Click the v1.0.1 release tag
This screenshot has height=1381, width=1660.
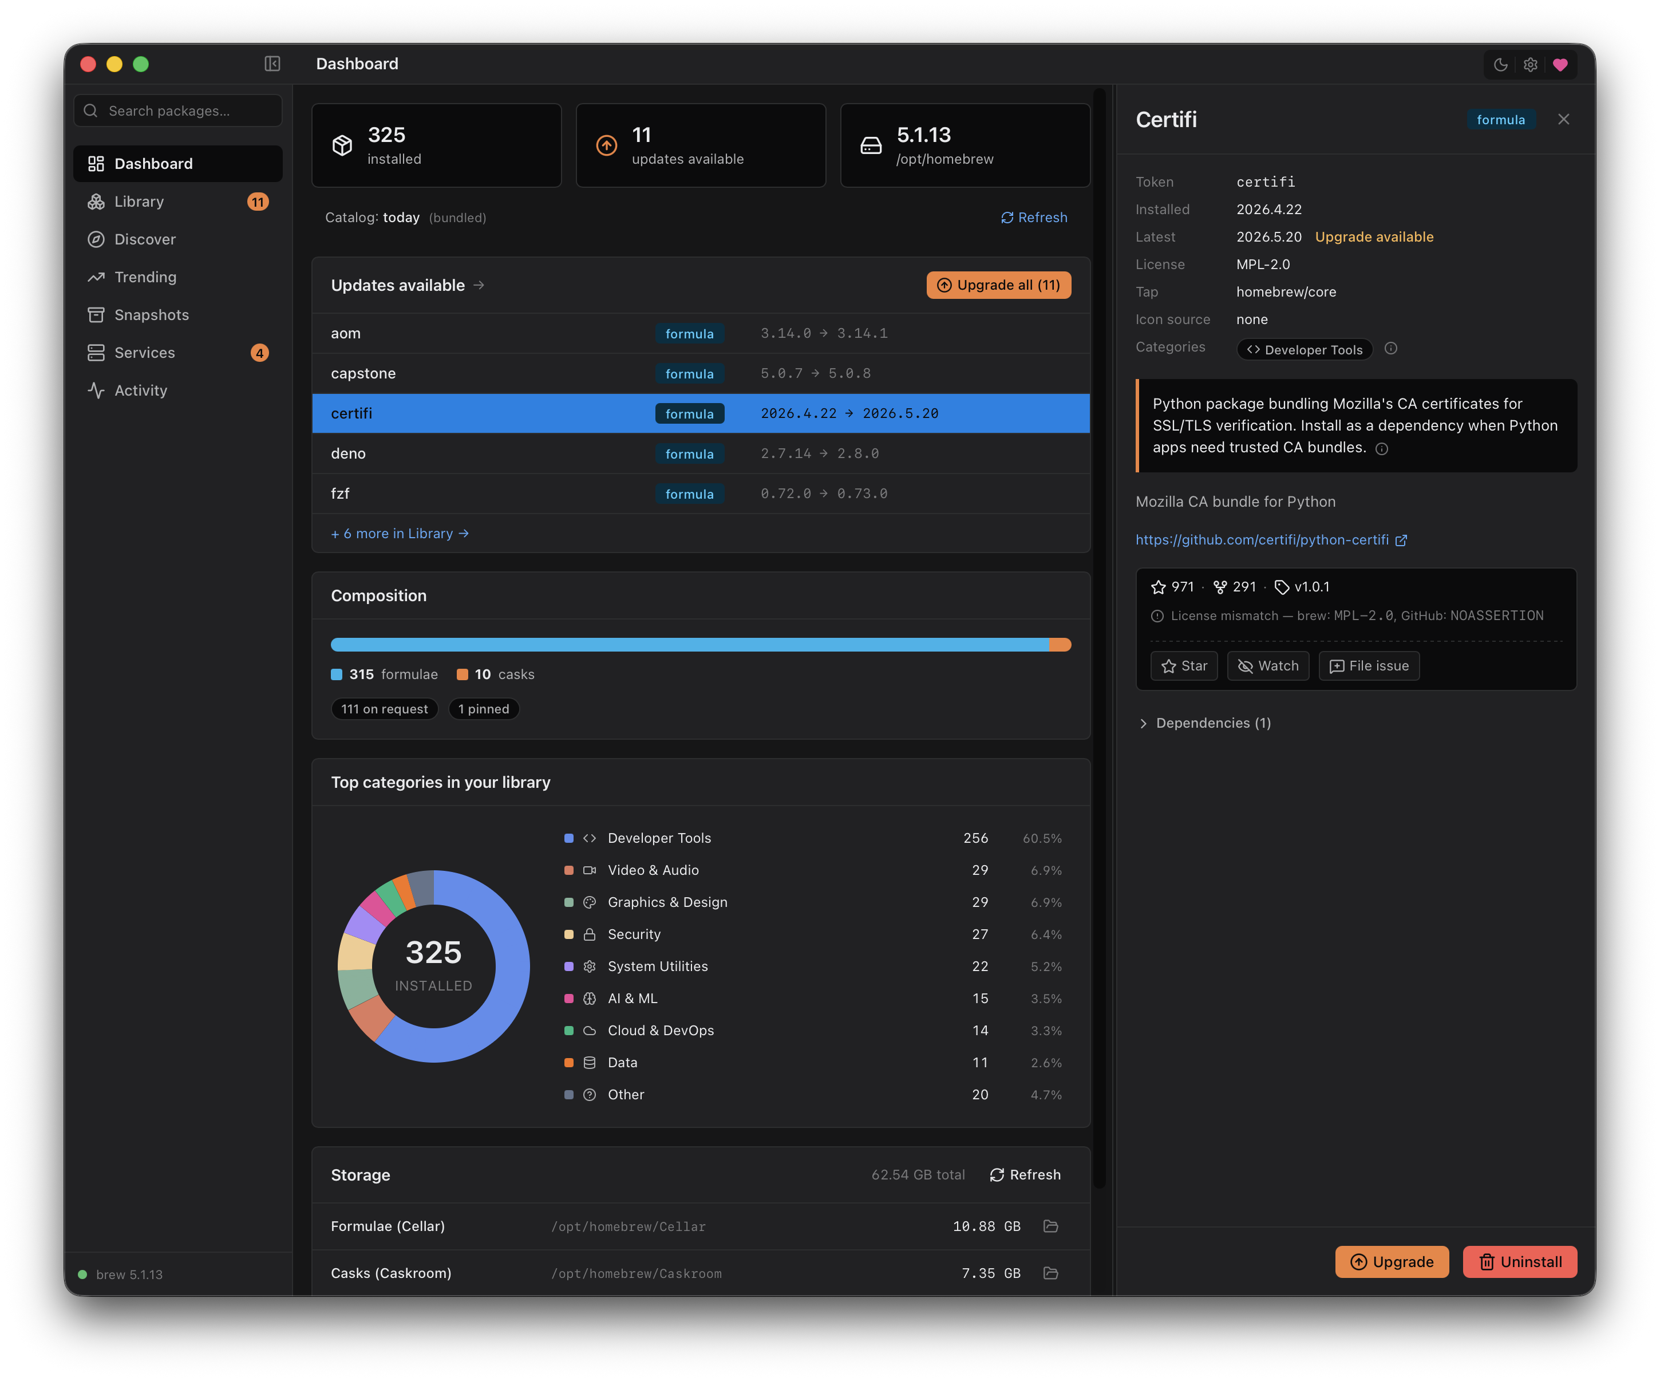pos(1302,586)
